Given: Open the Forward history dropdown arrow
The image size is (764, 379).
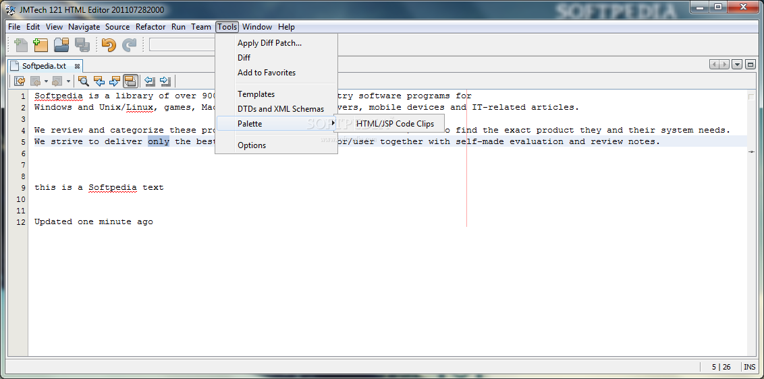Looking at the screenshot, I should 68,81.
